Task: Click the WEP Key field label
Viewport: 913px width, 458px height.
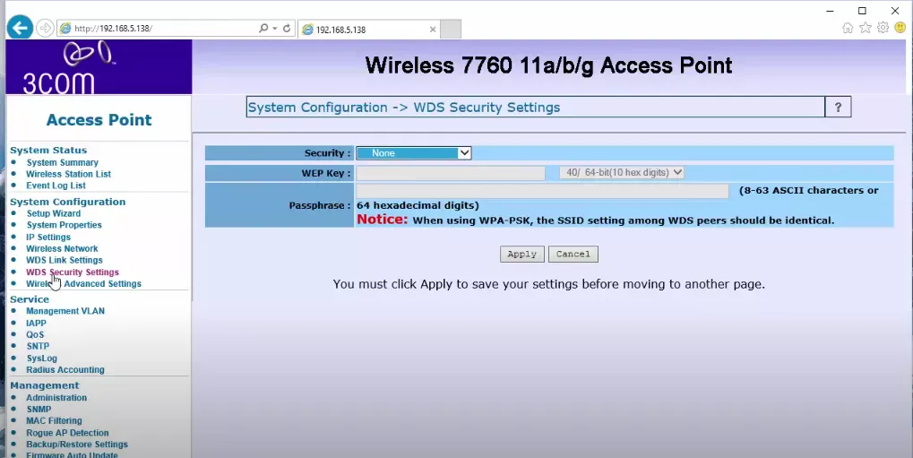Action: pos(326,173)
